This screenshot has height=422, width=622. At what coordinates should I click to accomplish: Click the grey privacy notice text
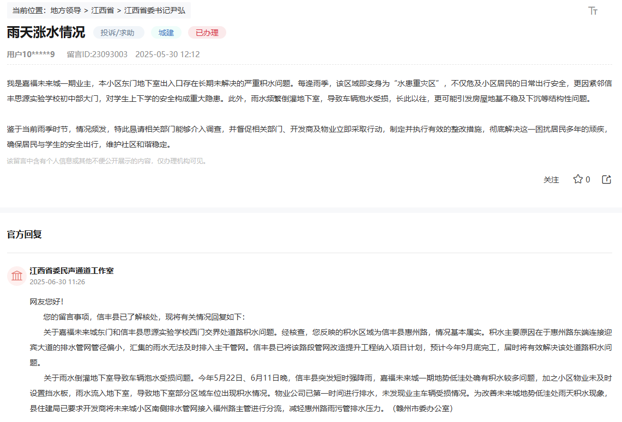pyautogui.click(x=107, y=161)
